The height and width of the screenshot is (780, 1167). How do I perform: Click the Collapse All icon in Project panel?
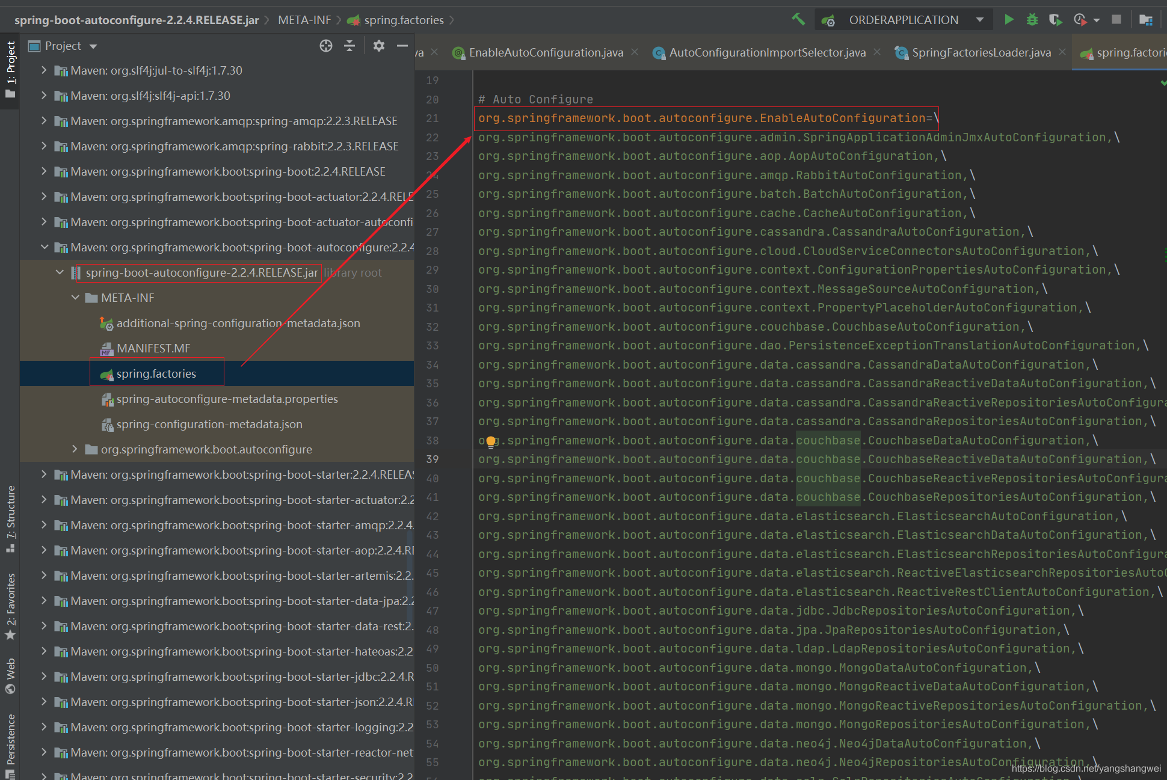coord(349,46)
